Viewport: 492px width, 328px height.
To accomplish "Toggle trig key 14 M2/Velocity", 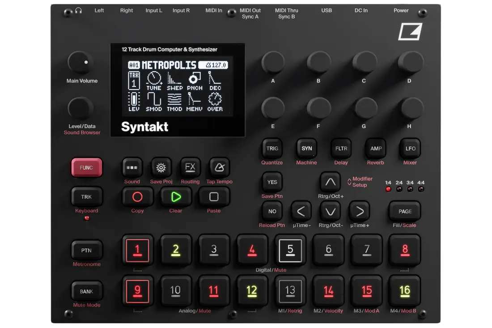I will pyautogui.click(x=329, y=291).
